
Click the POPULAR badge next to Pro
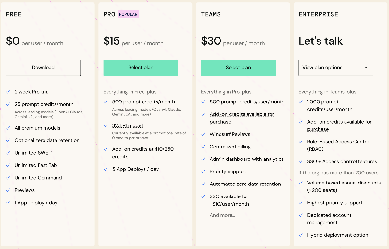pyautogui.click(x=128, y=14)
